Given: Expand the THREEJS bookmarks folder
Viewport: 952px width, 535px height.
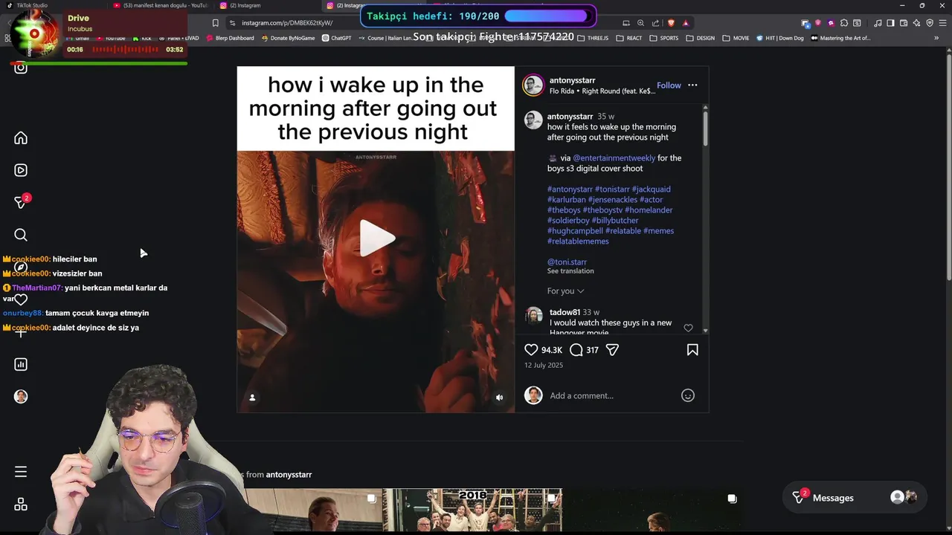Looking at the screenshot, I should tap(593, 38).
